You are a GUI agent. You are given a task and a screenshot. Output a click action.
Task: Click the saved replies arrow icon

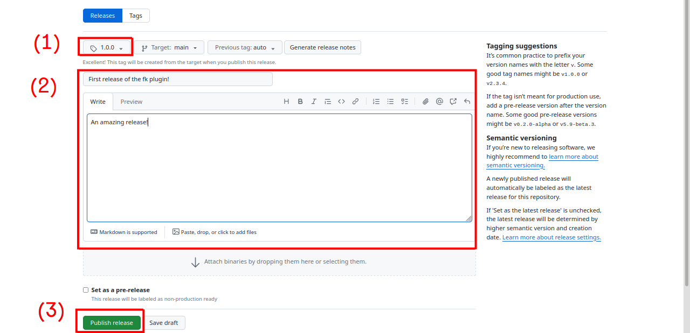[467, 101]
